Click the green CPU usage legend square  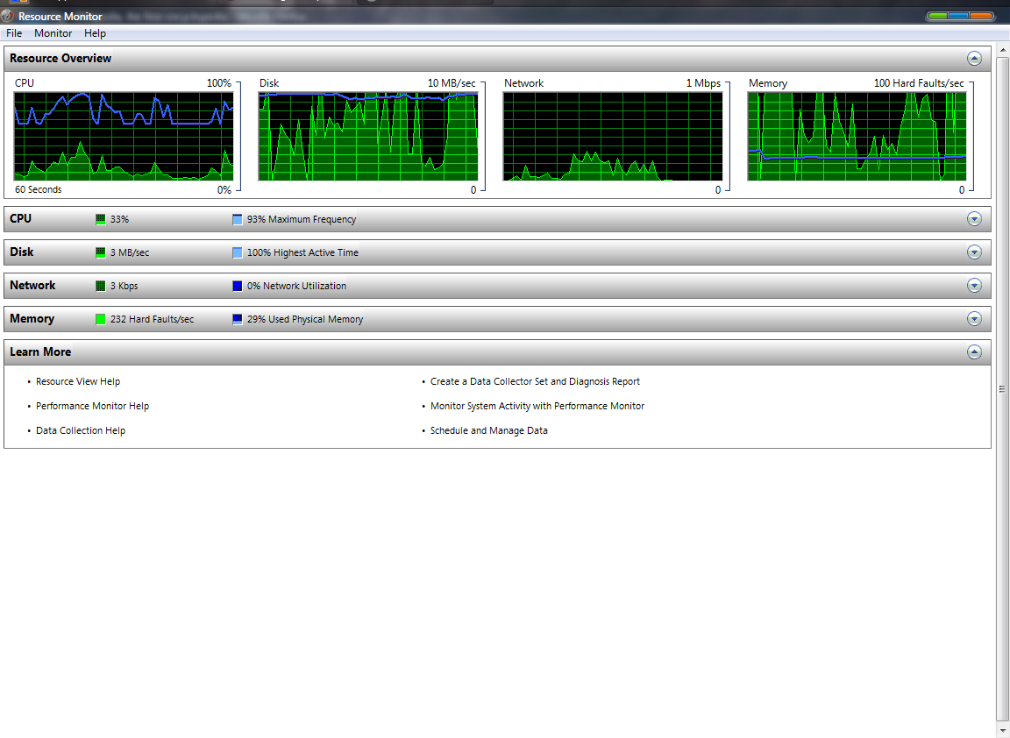(99, 218)
